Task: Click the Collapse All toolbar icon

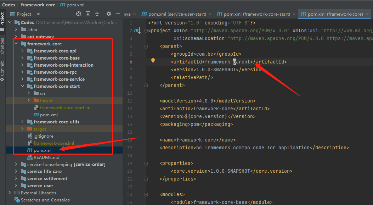Action: click(97, 14)
